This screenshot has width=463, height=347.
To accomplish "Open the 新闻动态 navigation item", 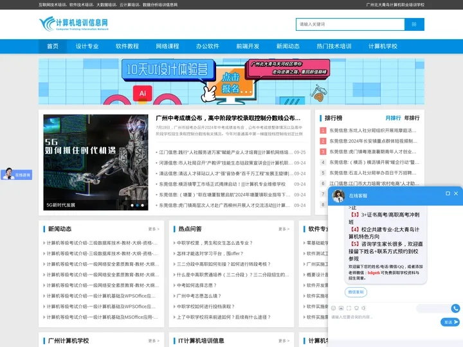I will pyautogui.click(x=287, y=46).
